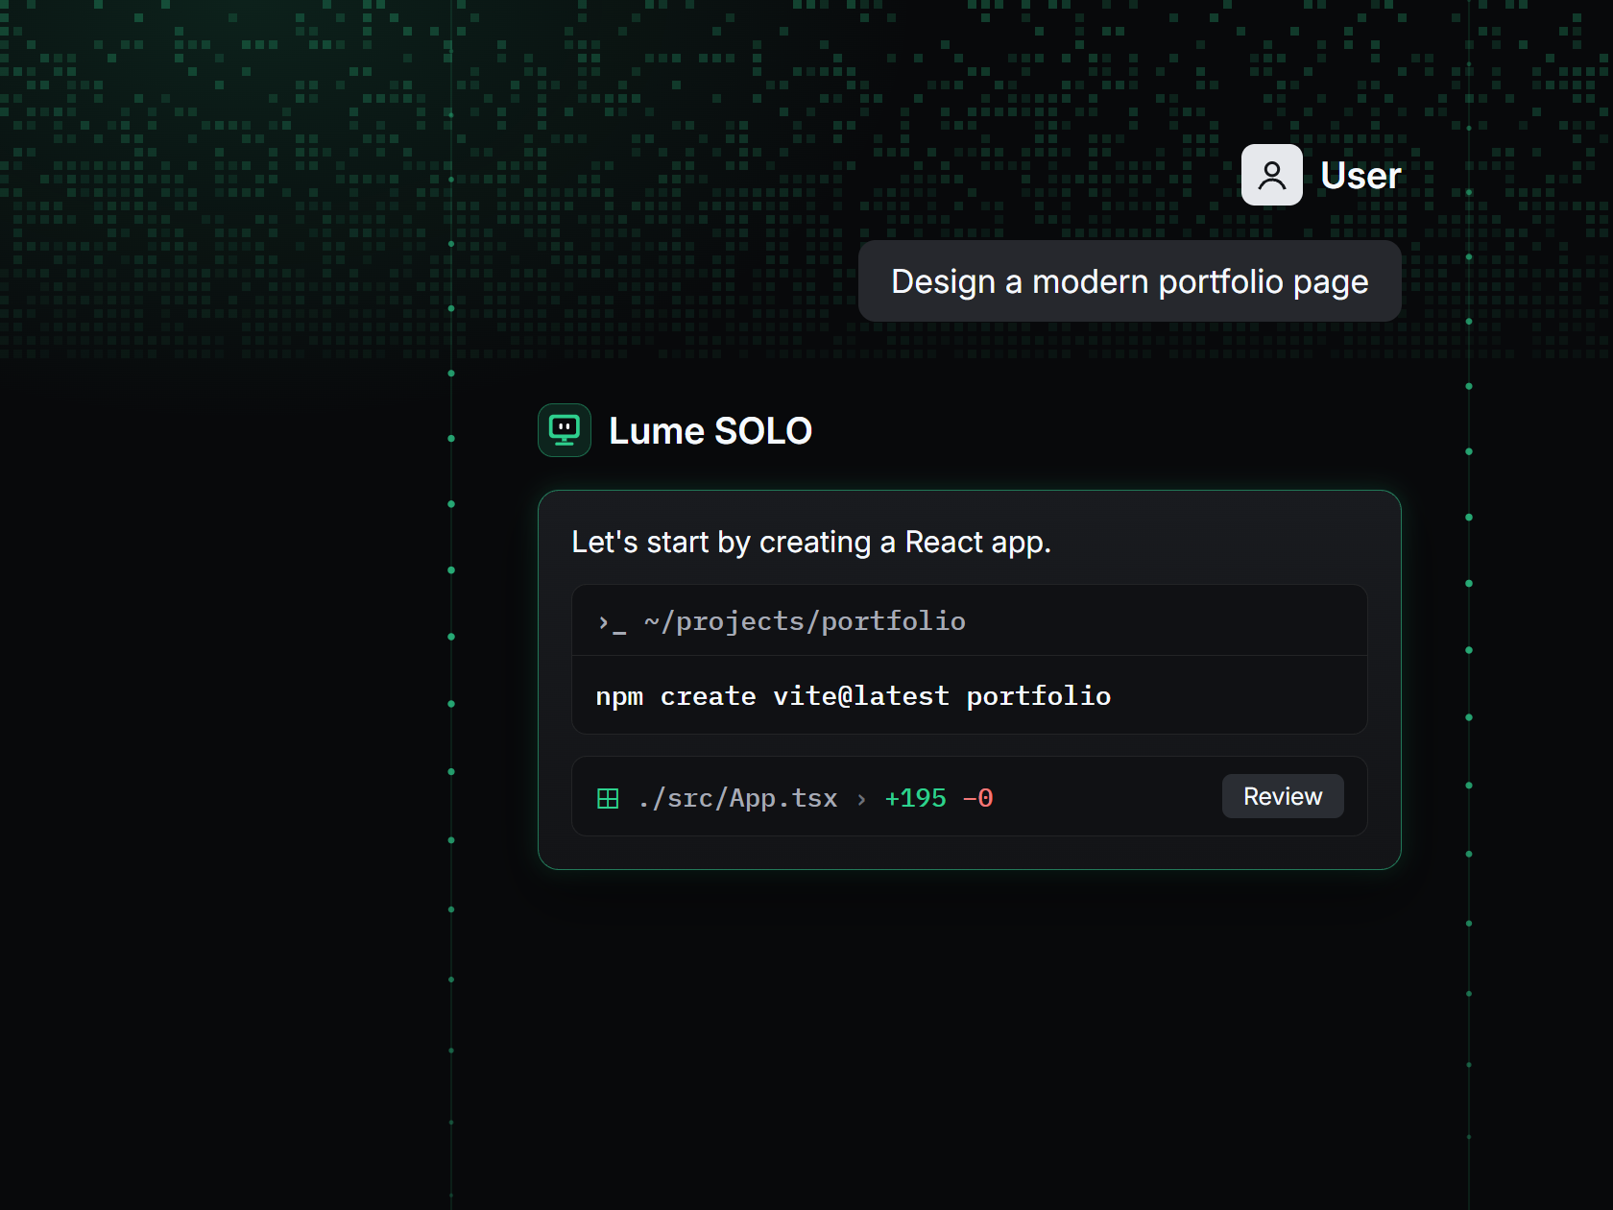Image resolution: width=1613 pixels, height=1210 pixels.
Task: Click the +195 additions count
Action: point(915,798)
